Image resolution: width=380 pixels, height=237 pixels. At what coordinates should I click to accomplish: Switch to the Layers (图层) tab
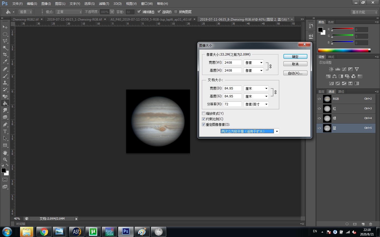321,92
